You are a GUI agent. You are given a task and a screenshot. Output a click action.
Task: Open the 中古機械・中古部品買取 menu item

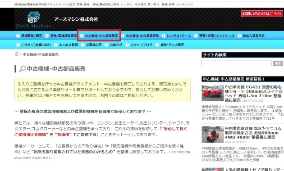click(142, 36)
